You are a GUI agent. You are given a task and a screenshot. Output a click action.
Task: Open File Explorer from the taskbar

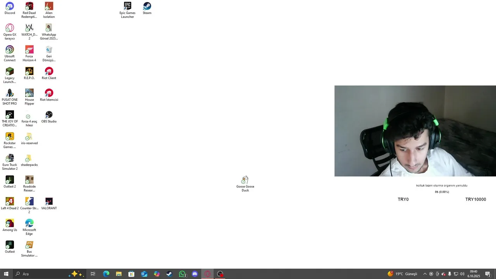tap(119, 274)
